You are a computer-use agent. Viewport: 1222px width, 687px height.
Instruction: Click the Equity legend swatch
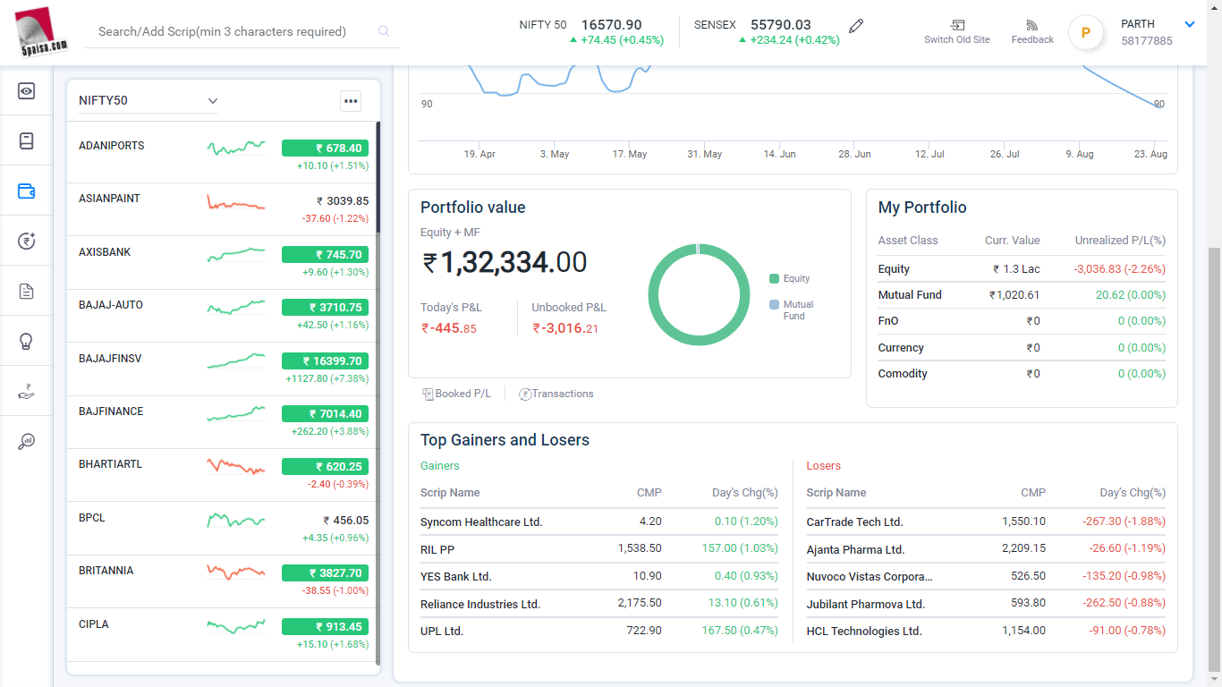tap(774, 278)
